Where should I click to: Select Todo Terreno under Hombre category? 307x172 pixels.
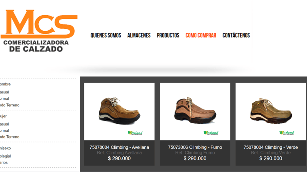click(10, 105)
